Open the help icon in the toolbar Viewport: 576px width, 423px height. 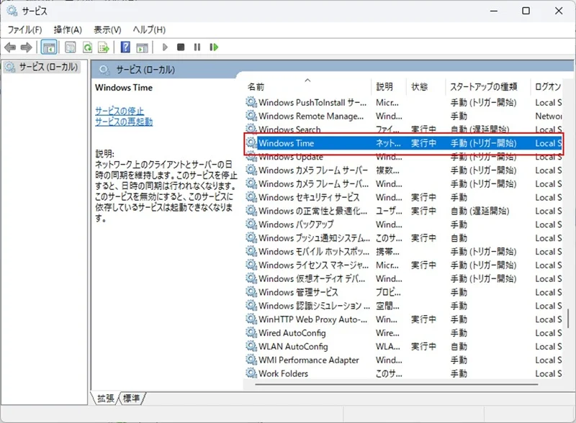coord(124,47)
